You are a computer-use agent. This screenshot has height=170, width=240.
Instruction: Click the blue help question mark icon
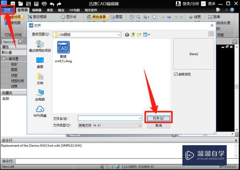click(232, 10)
